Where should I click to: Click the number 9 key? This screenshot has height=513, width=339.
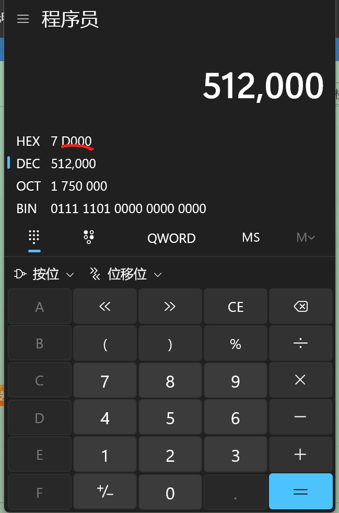[236, 380]
